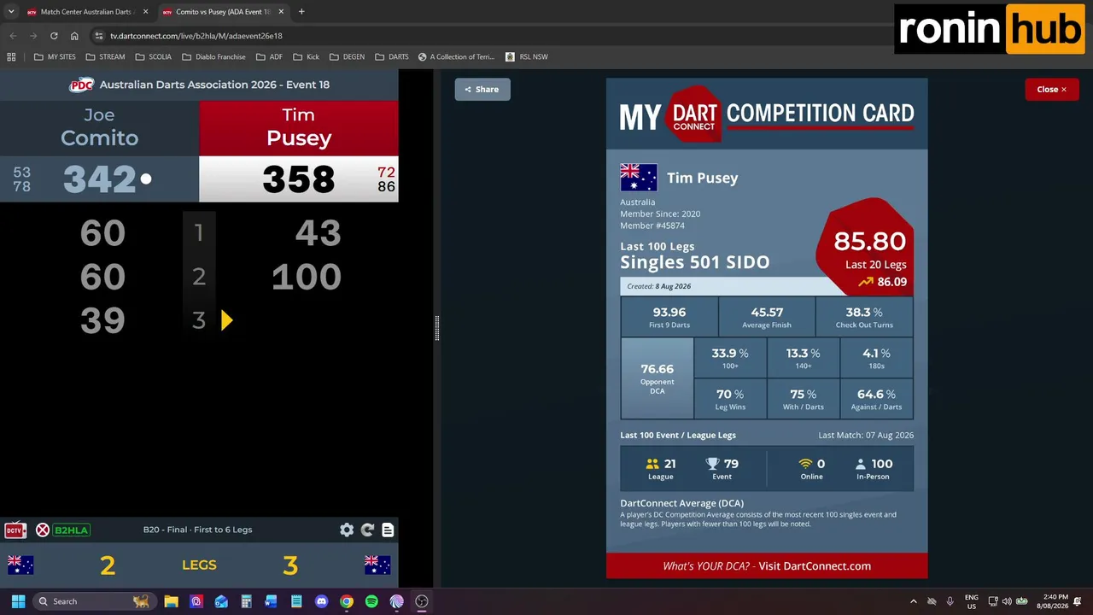Open the tab search dropdown arrow

(x=11, y=12)
